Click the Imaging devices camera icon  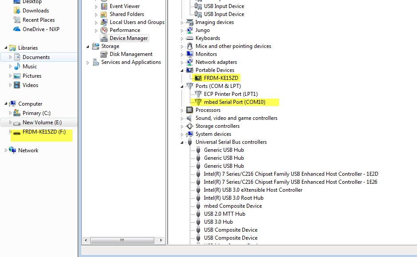point(190,22)
